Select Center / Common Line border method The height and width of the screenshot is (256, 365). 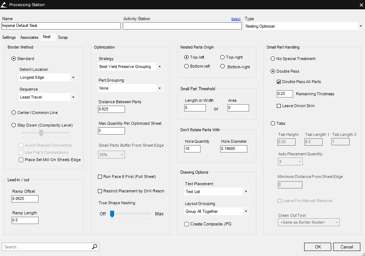(x=14, y=113)
